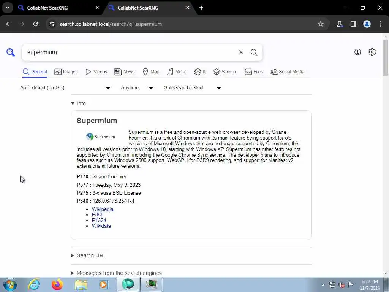The height and width of the screenshot is (292, 389).
Task: Switch to Music search category
Action: pos(177,72)
